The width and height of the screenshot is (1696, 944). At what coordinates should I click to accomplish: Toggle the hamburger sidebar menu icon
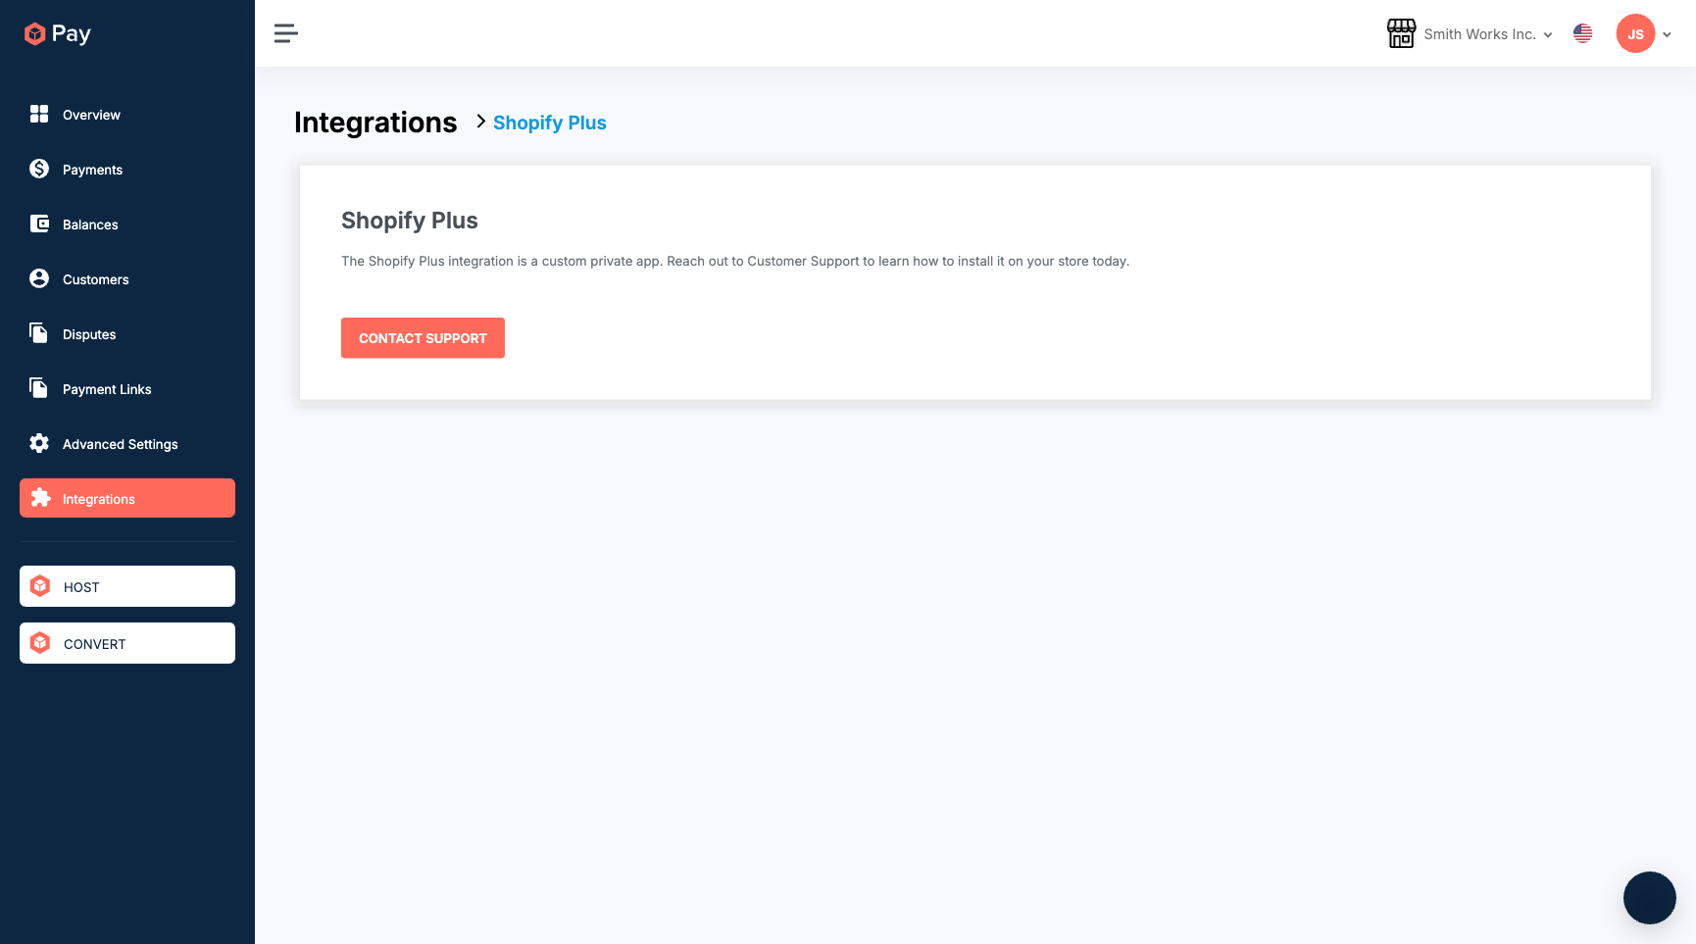(285, 33)
